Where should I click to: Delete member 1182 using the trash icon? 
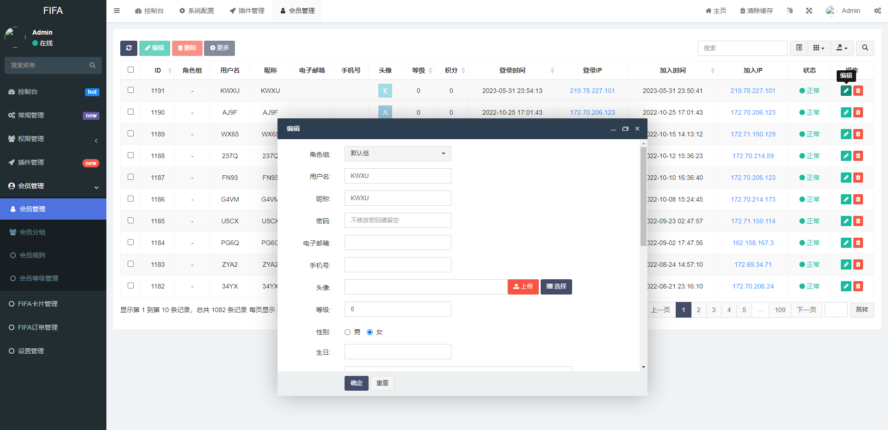pyautogui.click(x=858, y=286)
